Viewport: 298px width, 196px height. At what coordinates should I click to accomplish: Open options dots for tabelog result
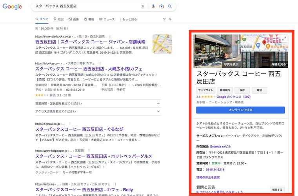tap(100, 63)
